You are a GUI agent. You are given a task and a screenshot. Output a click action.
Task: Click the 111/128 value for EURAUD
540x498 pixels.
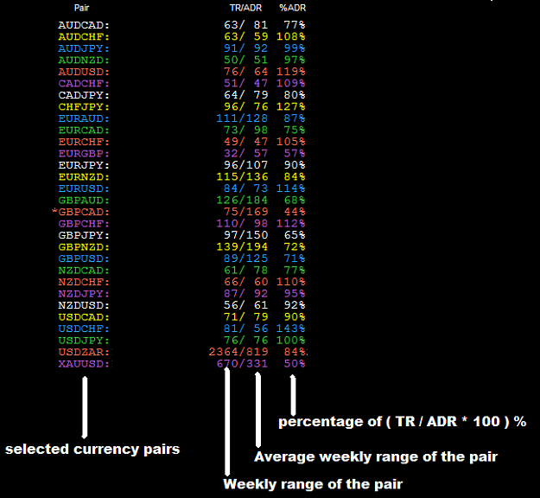[x=242, y=118]
